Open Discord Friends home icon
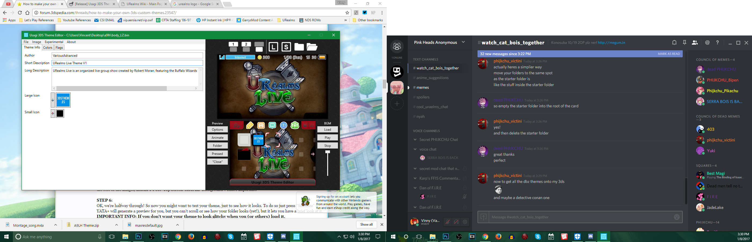The height and width of the screenshot is (242, 752). (x=397, y=46)
